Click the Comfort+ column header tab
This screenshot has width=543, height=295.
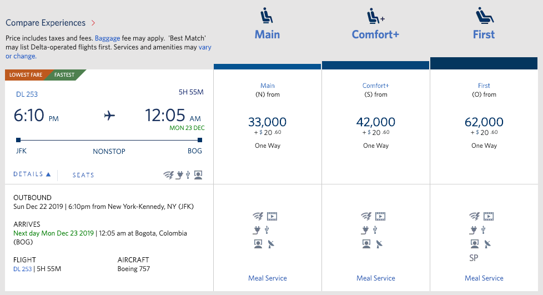pyautogui.click(x=375, y=34)
